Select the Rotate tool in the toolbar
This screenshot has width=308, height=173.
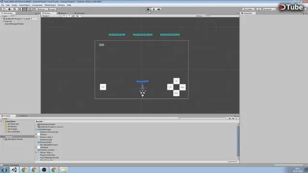(14, 9)
